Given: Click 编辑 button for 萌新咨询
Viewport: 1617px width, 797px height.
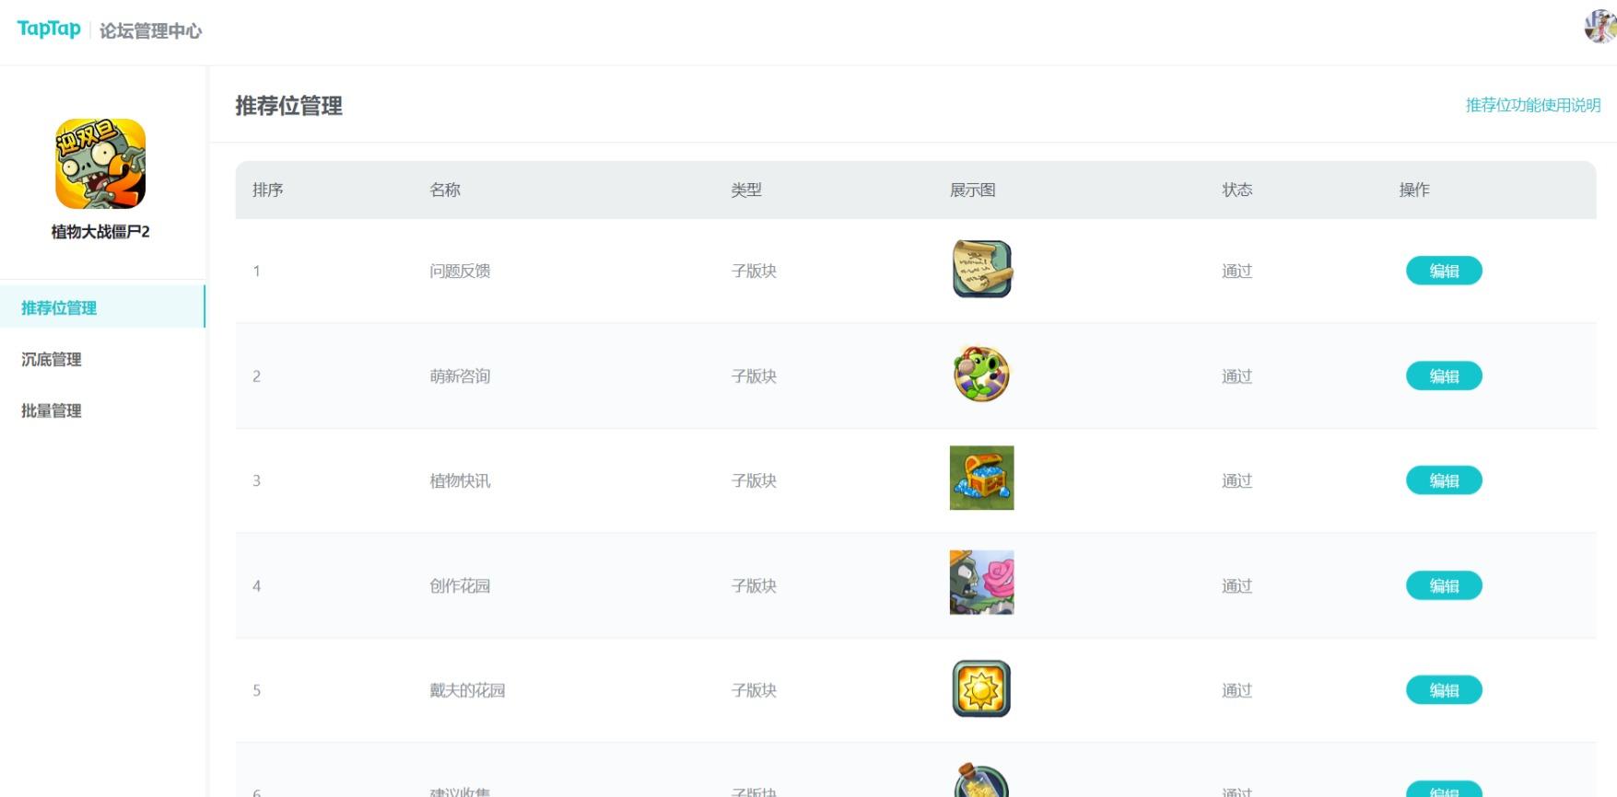Looking at the screenshot, I should tap(1444, 375).
